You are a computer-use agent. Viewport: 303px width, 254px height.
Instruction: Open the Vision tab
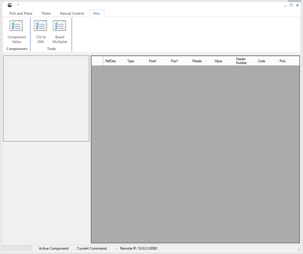click(46, 13)
